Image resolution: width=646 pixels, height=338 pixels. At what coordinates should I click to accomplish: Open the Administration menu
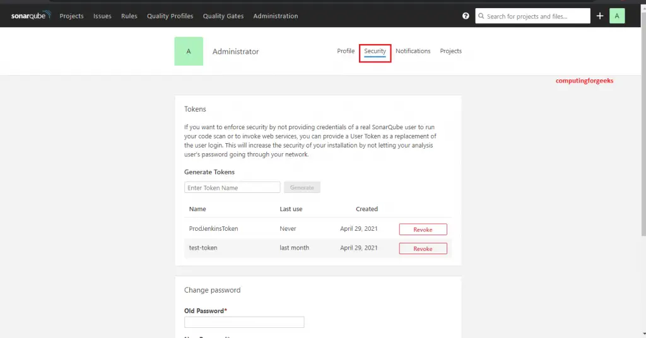(276, 16)
